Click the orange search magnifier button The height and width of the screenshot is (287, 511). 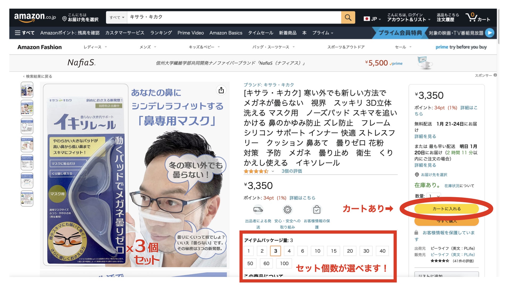(x=348, y=18)
